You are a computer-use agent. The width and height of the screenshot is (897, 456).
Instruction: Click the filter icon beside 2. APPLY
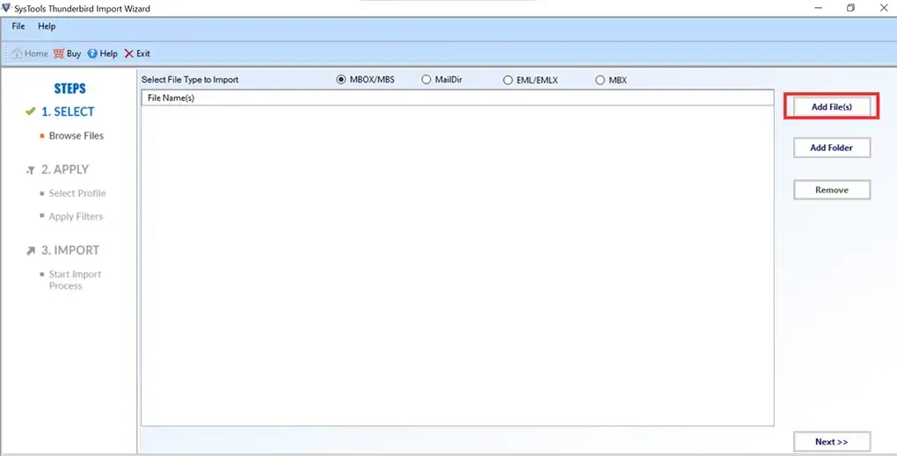(31, 170)
